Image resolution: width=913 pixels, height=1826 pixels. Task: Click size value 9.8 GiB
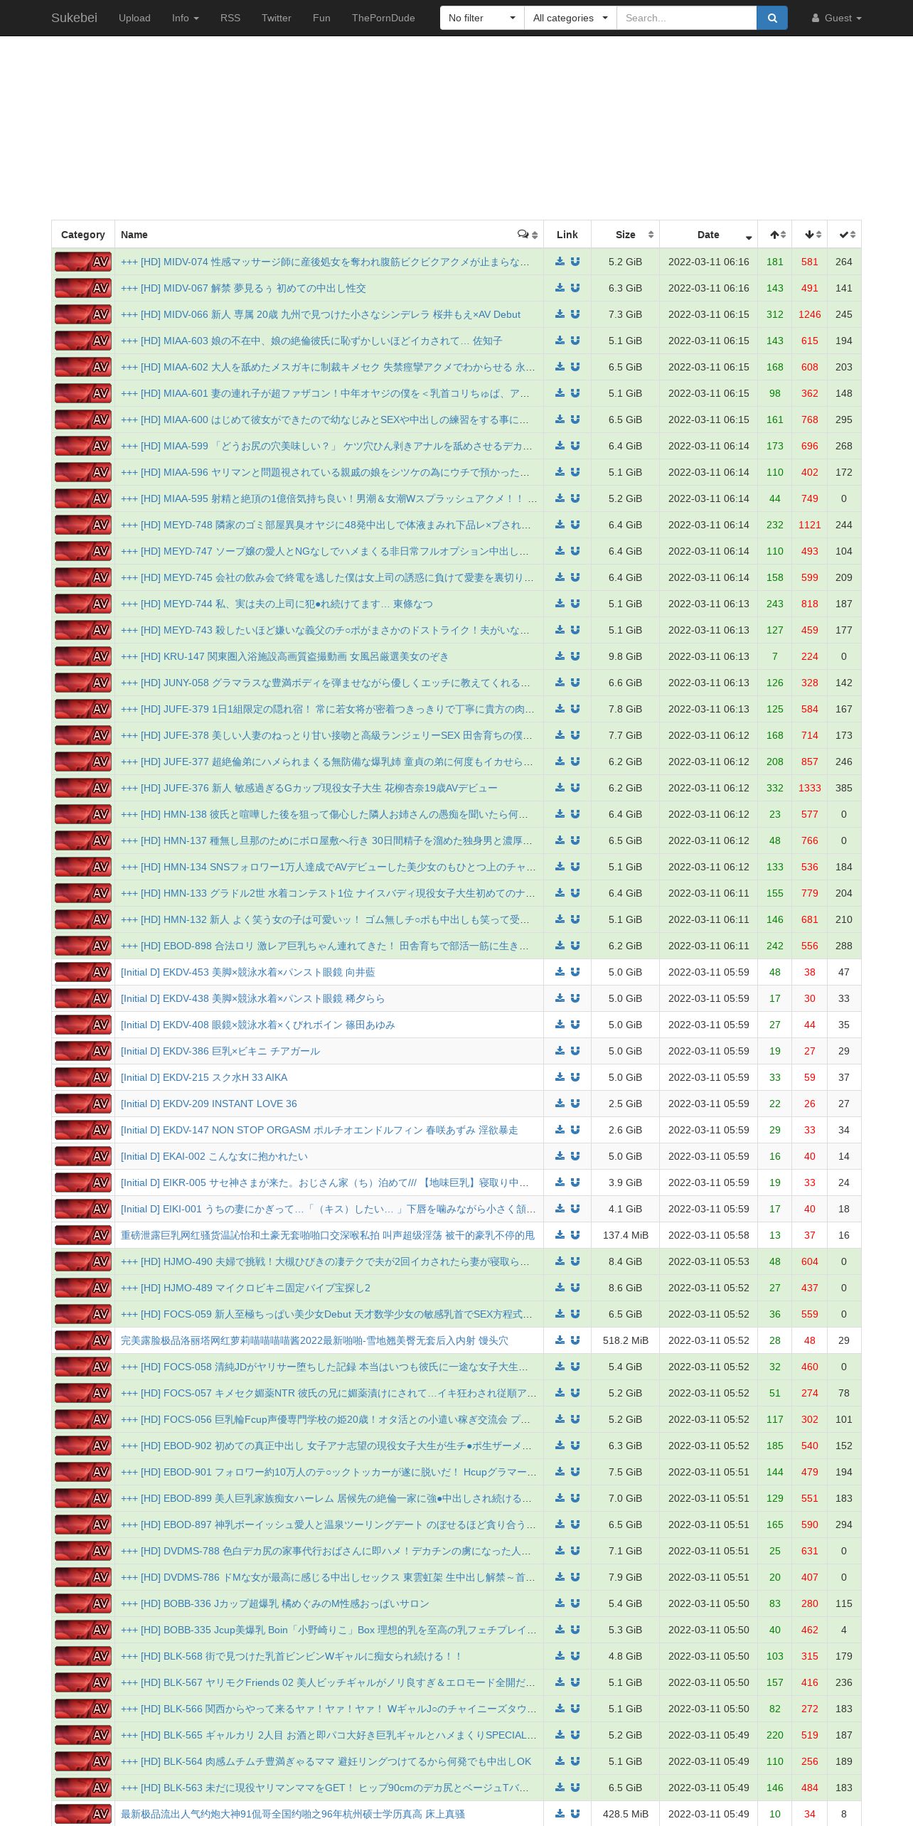point(625,656)
